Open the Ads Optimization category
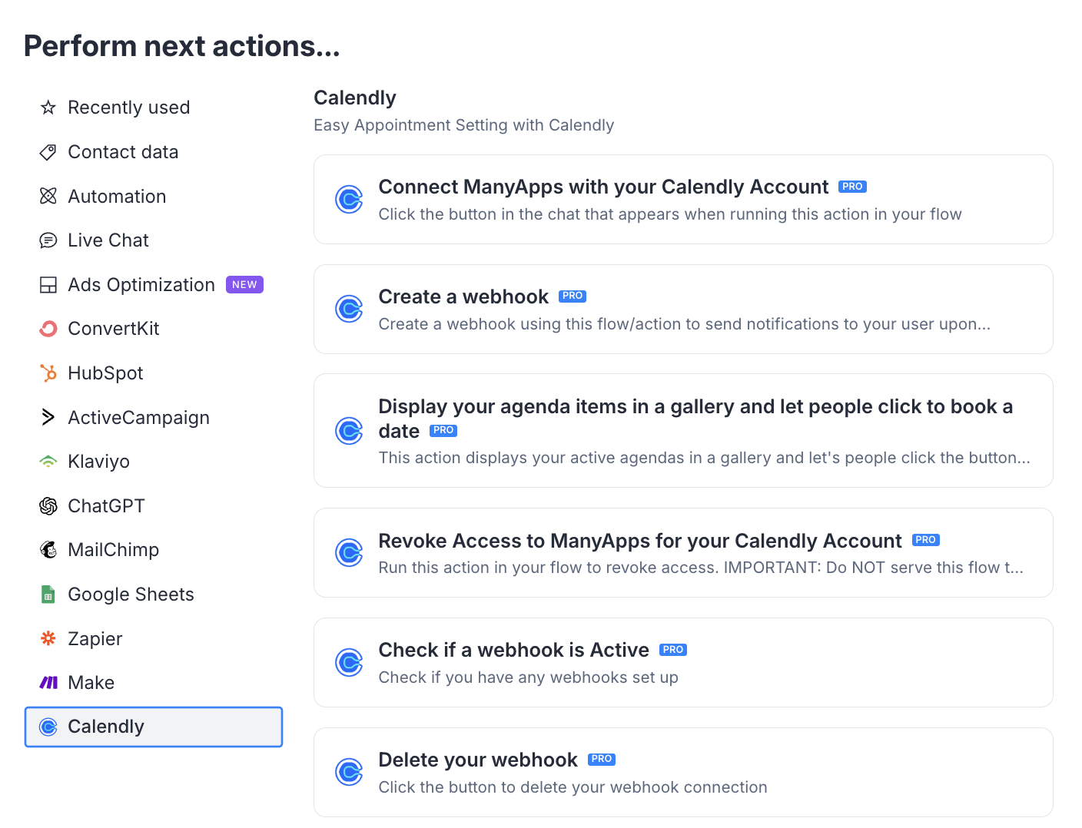Viewport: 1082px width, 828px height. [141, 285]
